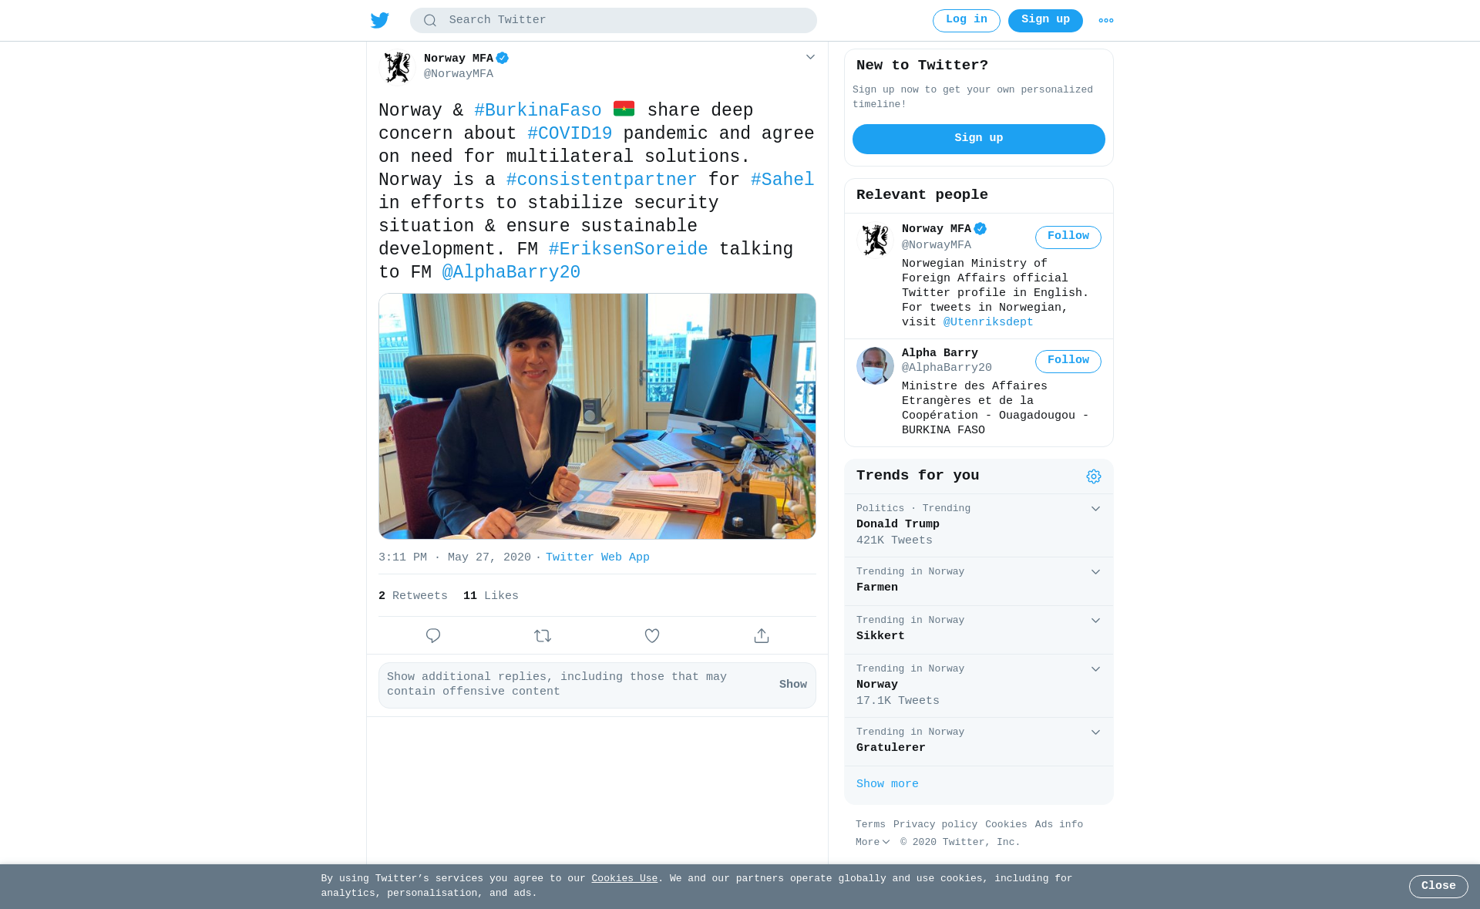Screen dimensions: 1480x909
Task: Open Trends settings gear icon
Action: pyautogui.click(x=1094, y=476)
